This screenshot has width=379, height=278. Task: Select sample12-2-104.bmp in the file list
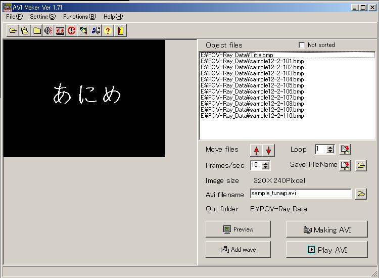[x=287, y=79]
